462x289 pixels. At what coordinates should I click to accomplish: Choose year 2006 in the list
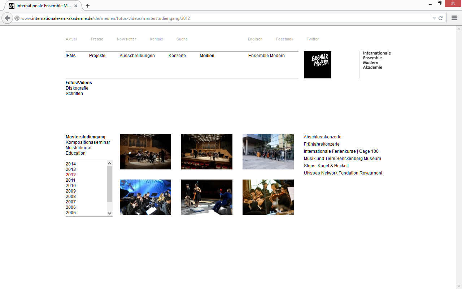click(x=71, y=207)
